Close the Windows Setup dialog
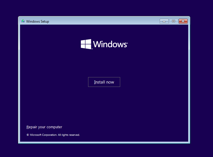This screenshot has height=157, width=213. coord(183,21)
